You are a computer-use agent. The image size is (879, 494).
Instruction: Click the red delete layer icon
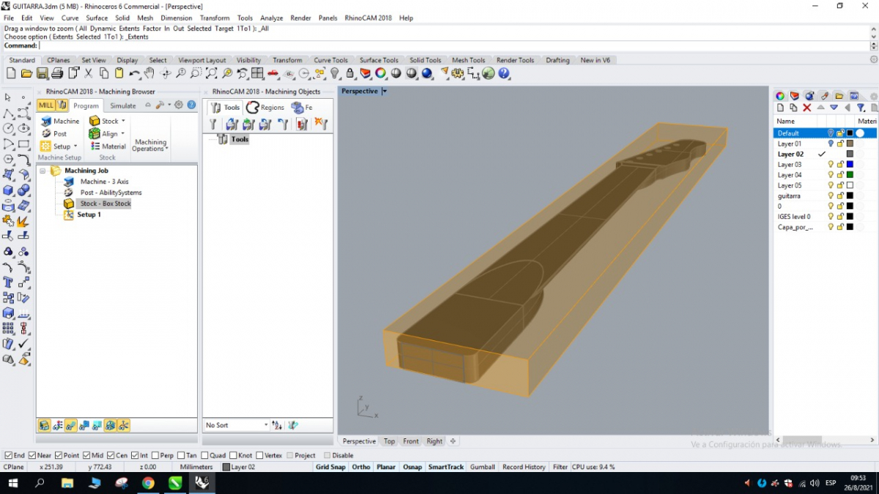806,108
